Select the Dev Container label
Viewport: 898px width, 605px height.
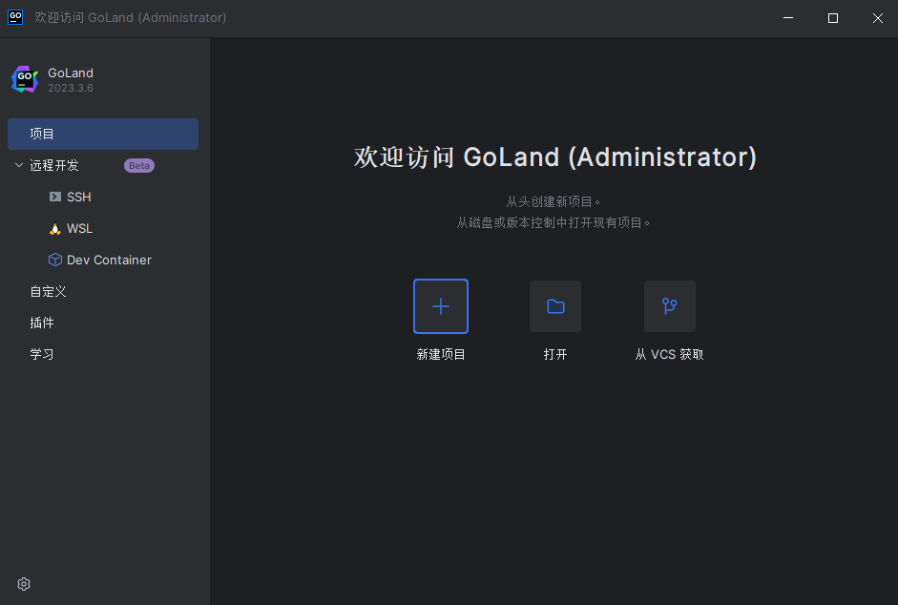coord(109,261)
